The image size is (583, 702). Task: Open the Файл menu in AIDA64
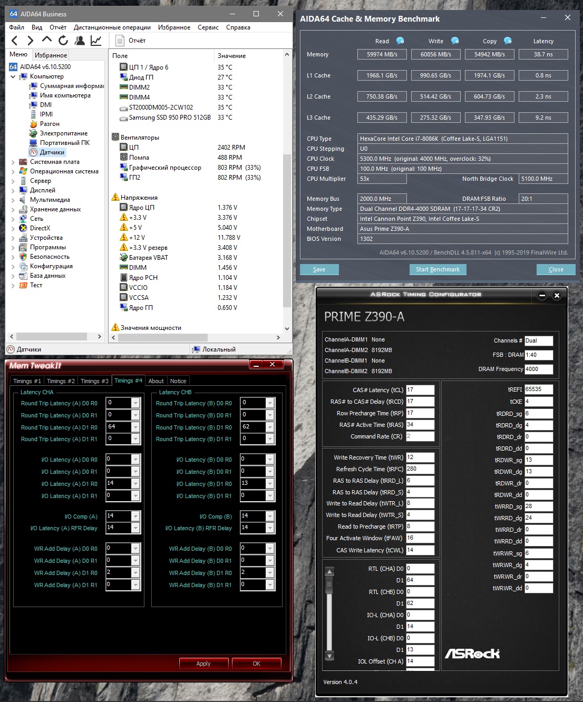point(17,27)
